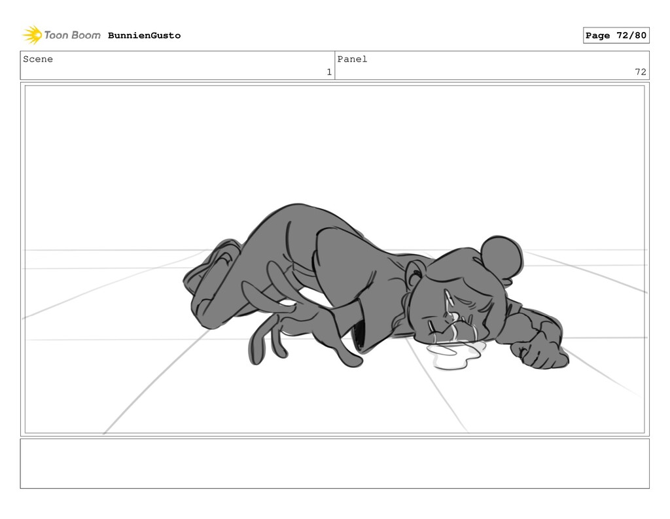
Task: Click the Page 72/80 indicator box
Action: [x=616, y=35]
